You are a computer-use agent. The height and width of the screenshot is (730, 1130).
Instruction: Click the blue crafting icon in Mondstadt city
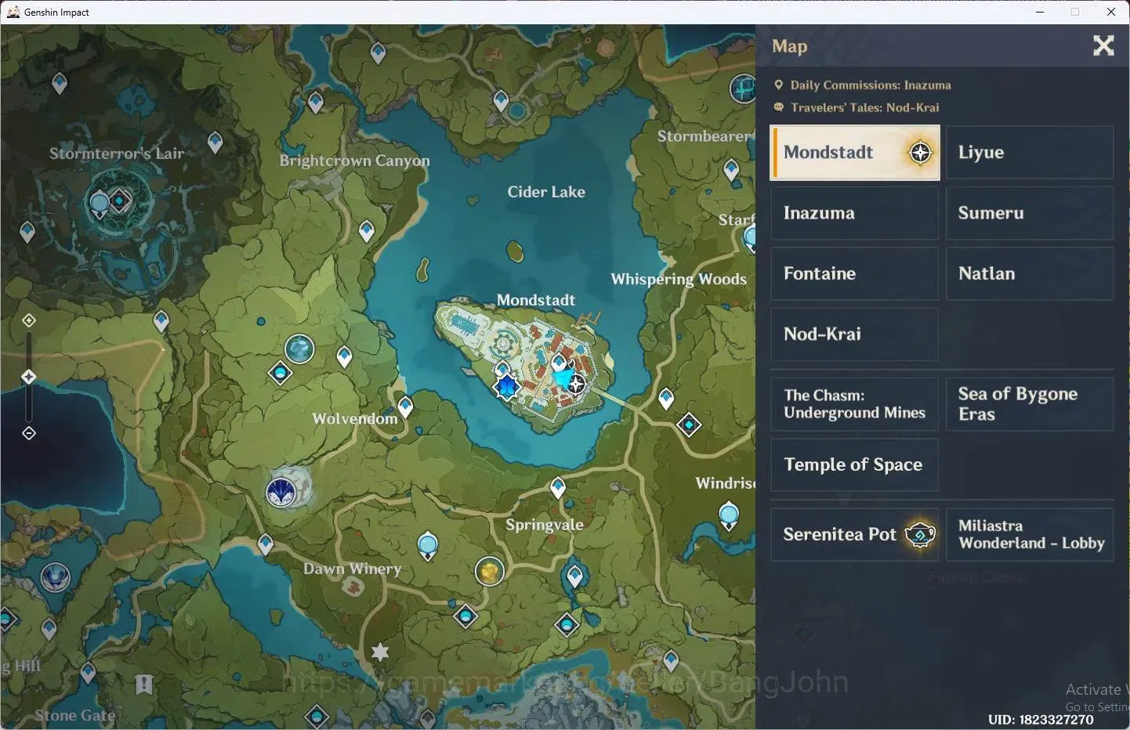[507, 386]
